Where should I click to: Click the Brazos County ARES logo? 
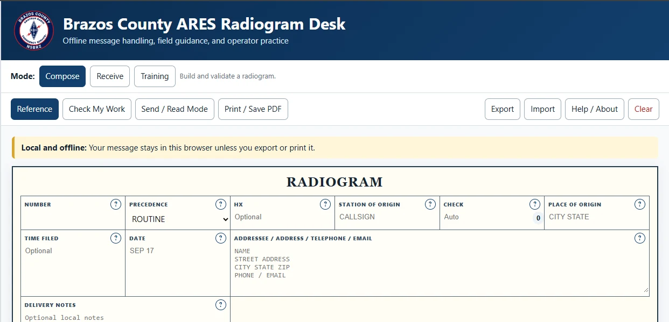pyautogui.click(x=34, y=31)
